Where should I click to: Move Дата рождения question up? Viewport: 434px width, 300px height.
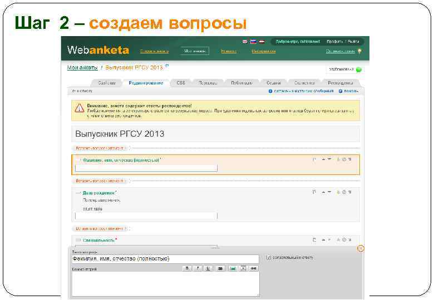(x=323, y=192)
